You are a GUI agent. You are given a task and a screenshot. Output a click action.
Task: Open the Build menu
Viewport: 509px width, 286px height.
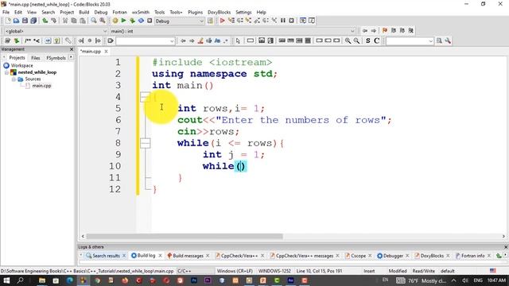tap(84, 13)
